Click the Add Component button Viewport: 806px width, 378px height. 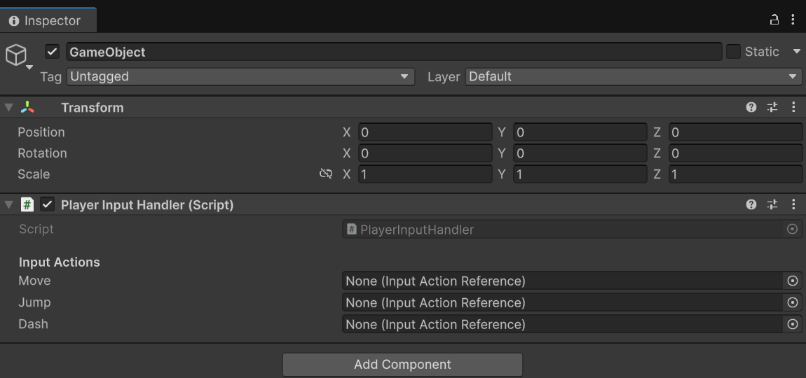coord(402,365)
